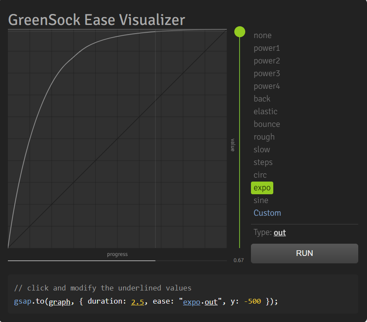367x322 pixels.
Task: Edit the duration value 2.5
Action: (138, 301)
